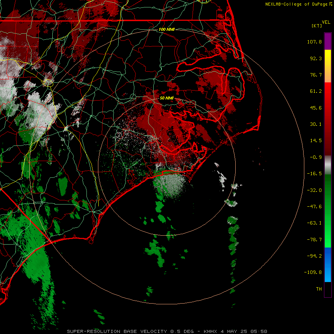Click the -16.5 velocity scale label
The image size is (334, 334).
point(314,174)
